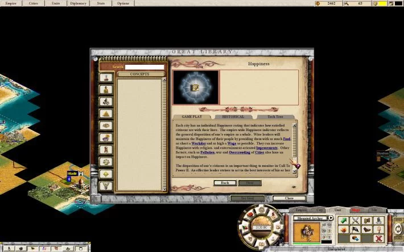Open the Options menu
Screen dimensions: 404x252
[x=123, y=3]
